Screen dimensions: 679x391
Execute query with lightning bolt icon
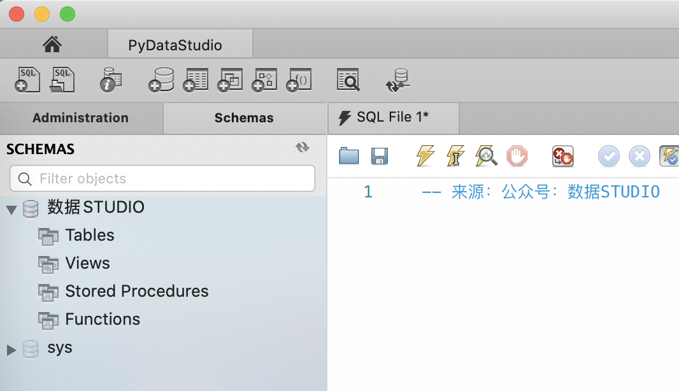pyautogui.click(x=425, y=155)
